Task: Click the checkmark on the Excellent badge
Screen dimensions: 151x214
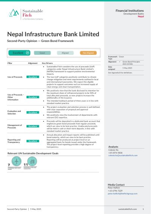Action: 28,53
